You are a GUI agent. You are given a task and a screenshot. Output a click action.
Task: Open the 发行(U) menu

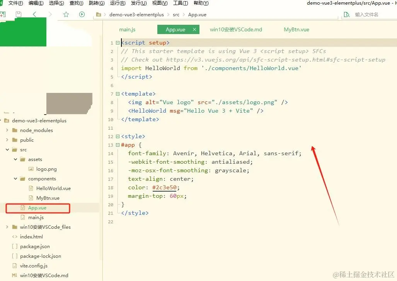(x=139, y=3)
